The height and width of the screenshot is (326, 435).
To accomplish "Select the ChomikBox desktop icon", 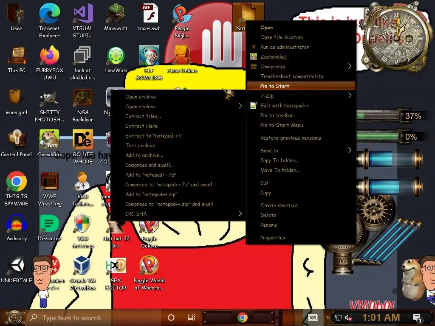I will (x=49, y=143).
